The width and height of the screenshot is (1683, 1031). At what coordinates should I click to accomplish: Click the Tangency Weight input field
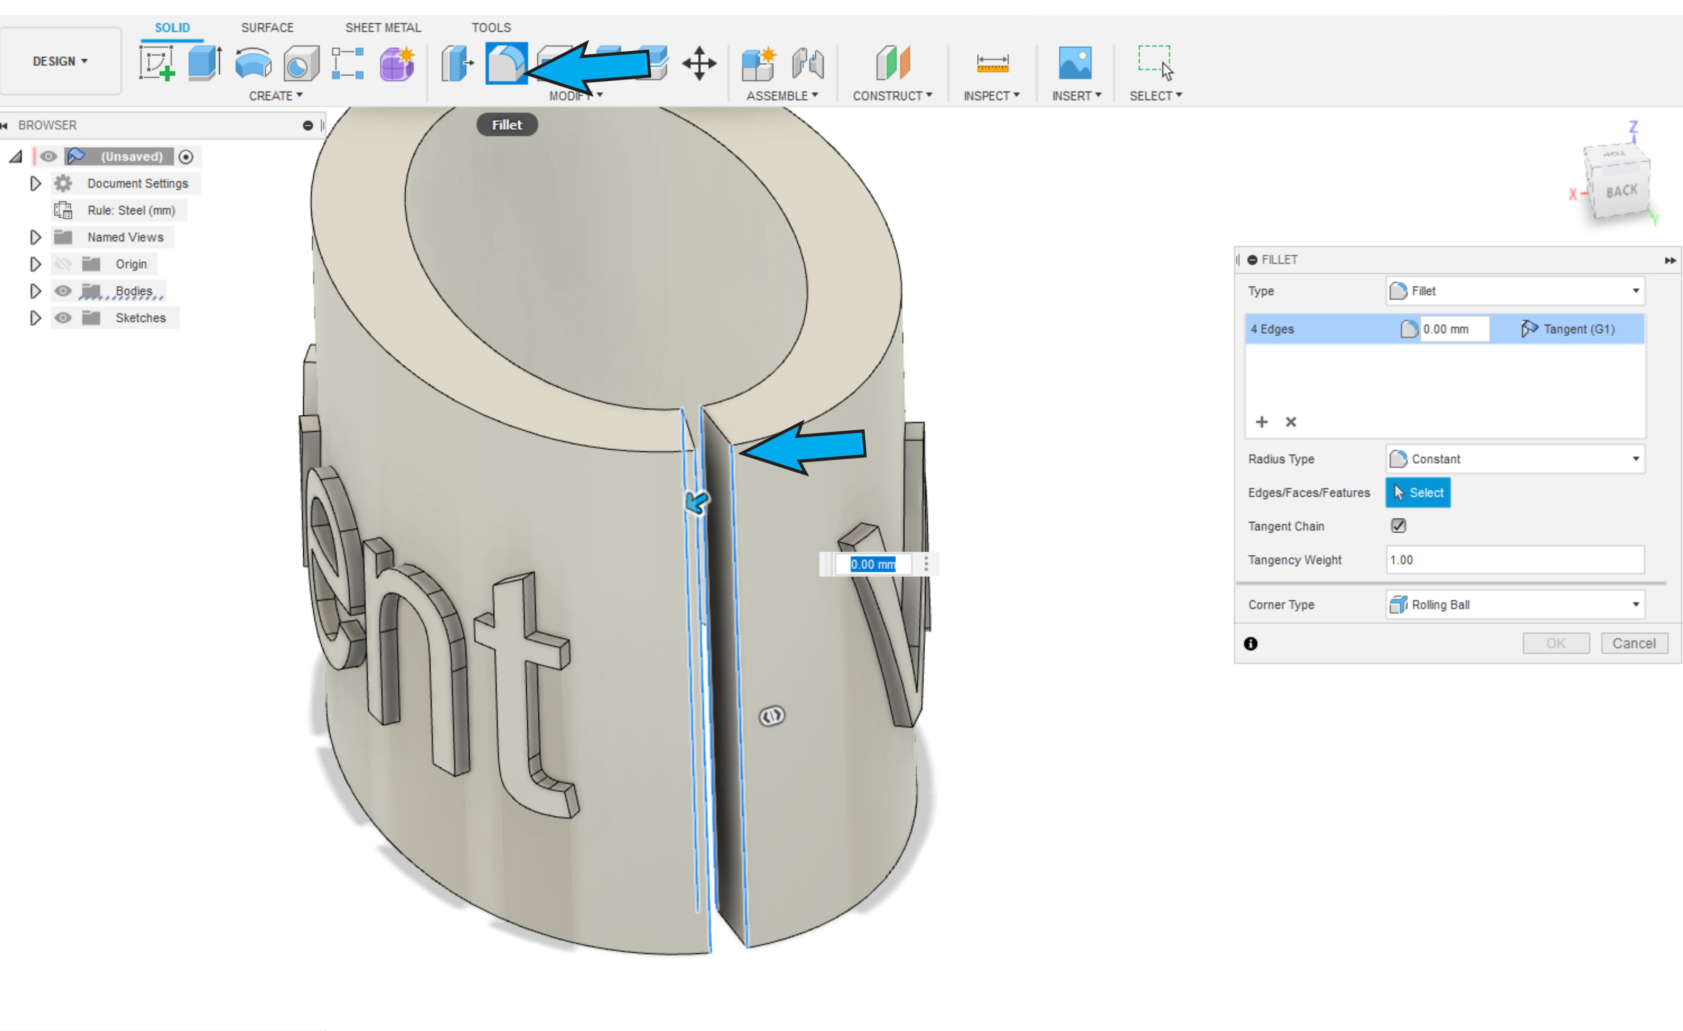[x=1514, y=559]
